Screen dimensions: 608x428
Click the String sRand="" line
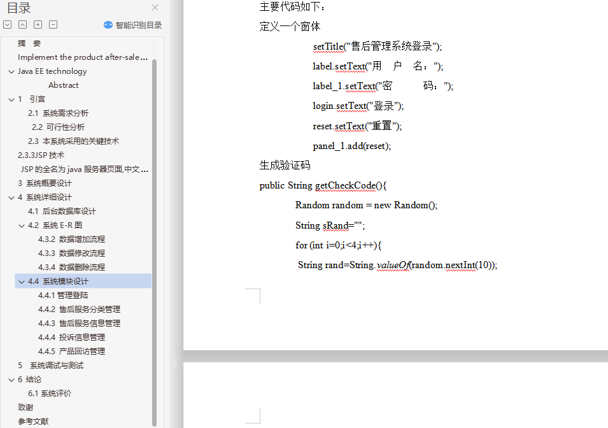tap(330, 225)
